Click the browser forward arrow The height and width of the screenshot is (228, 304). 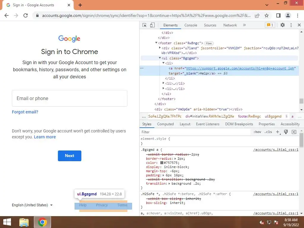[16, 15]
